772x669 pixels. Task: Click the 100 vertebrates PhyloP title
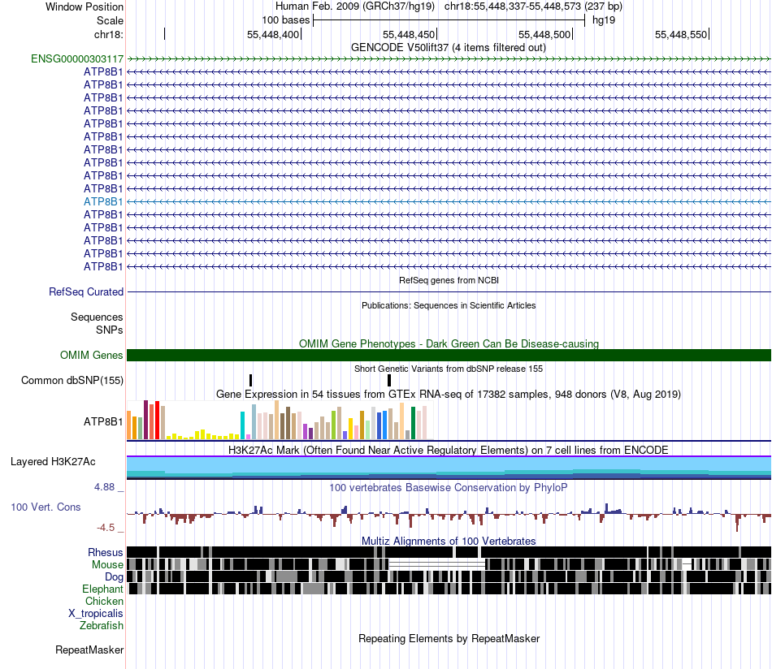pyautogui.click(x=449, y=487)
